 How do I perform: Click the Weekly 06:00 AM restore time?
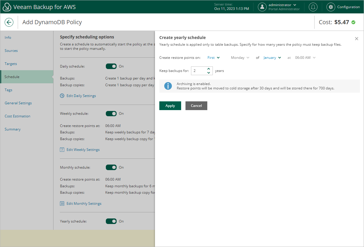tap(113, 126)
